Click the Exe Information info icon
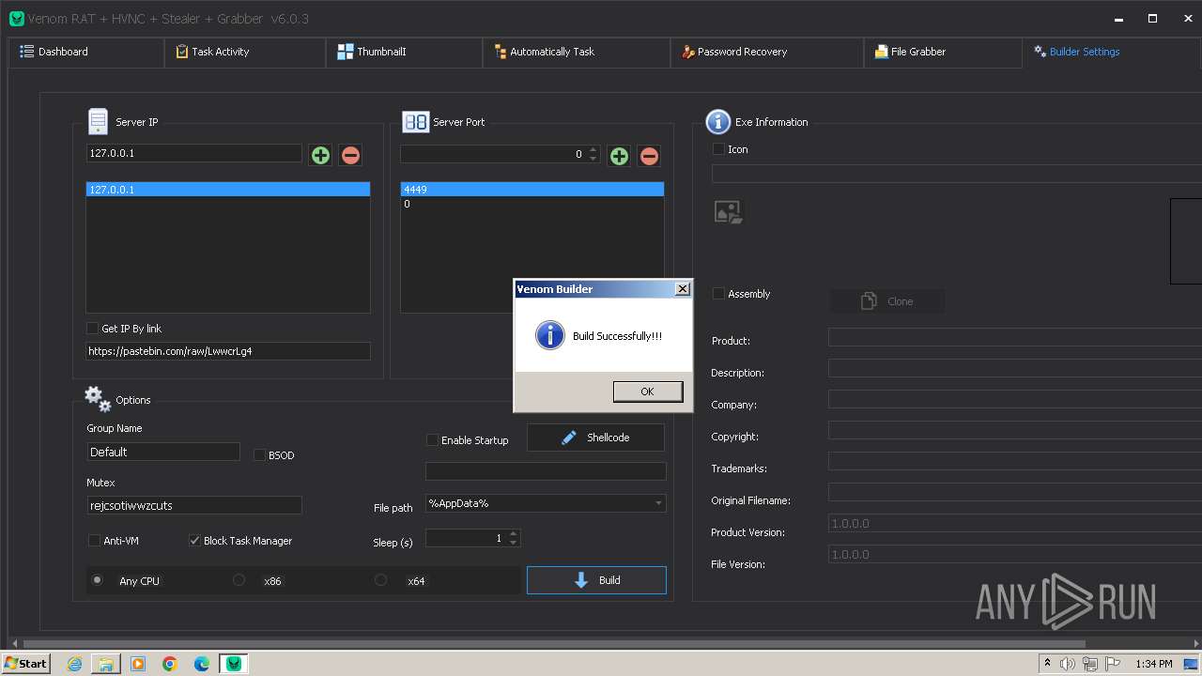The height and width of the screenshot is (676, 1202). (717, 122)
